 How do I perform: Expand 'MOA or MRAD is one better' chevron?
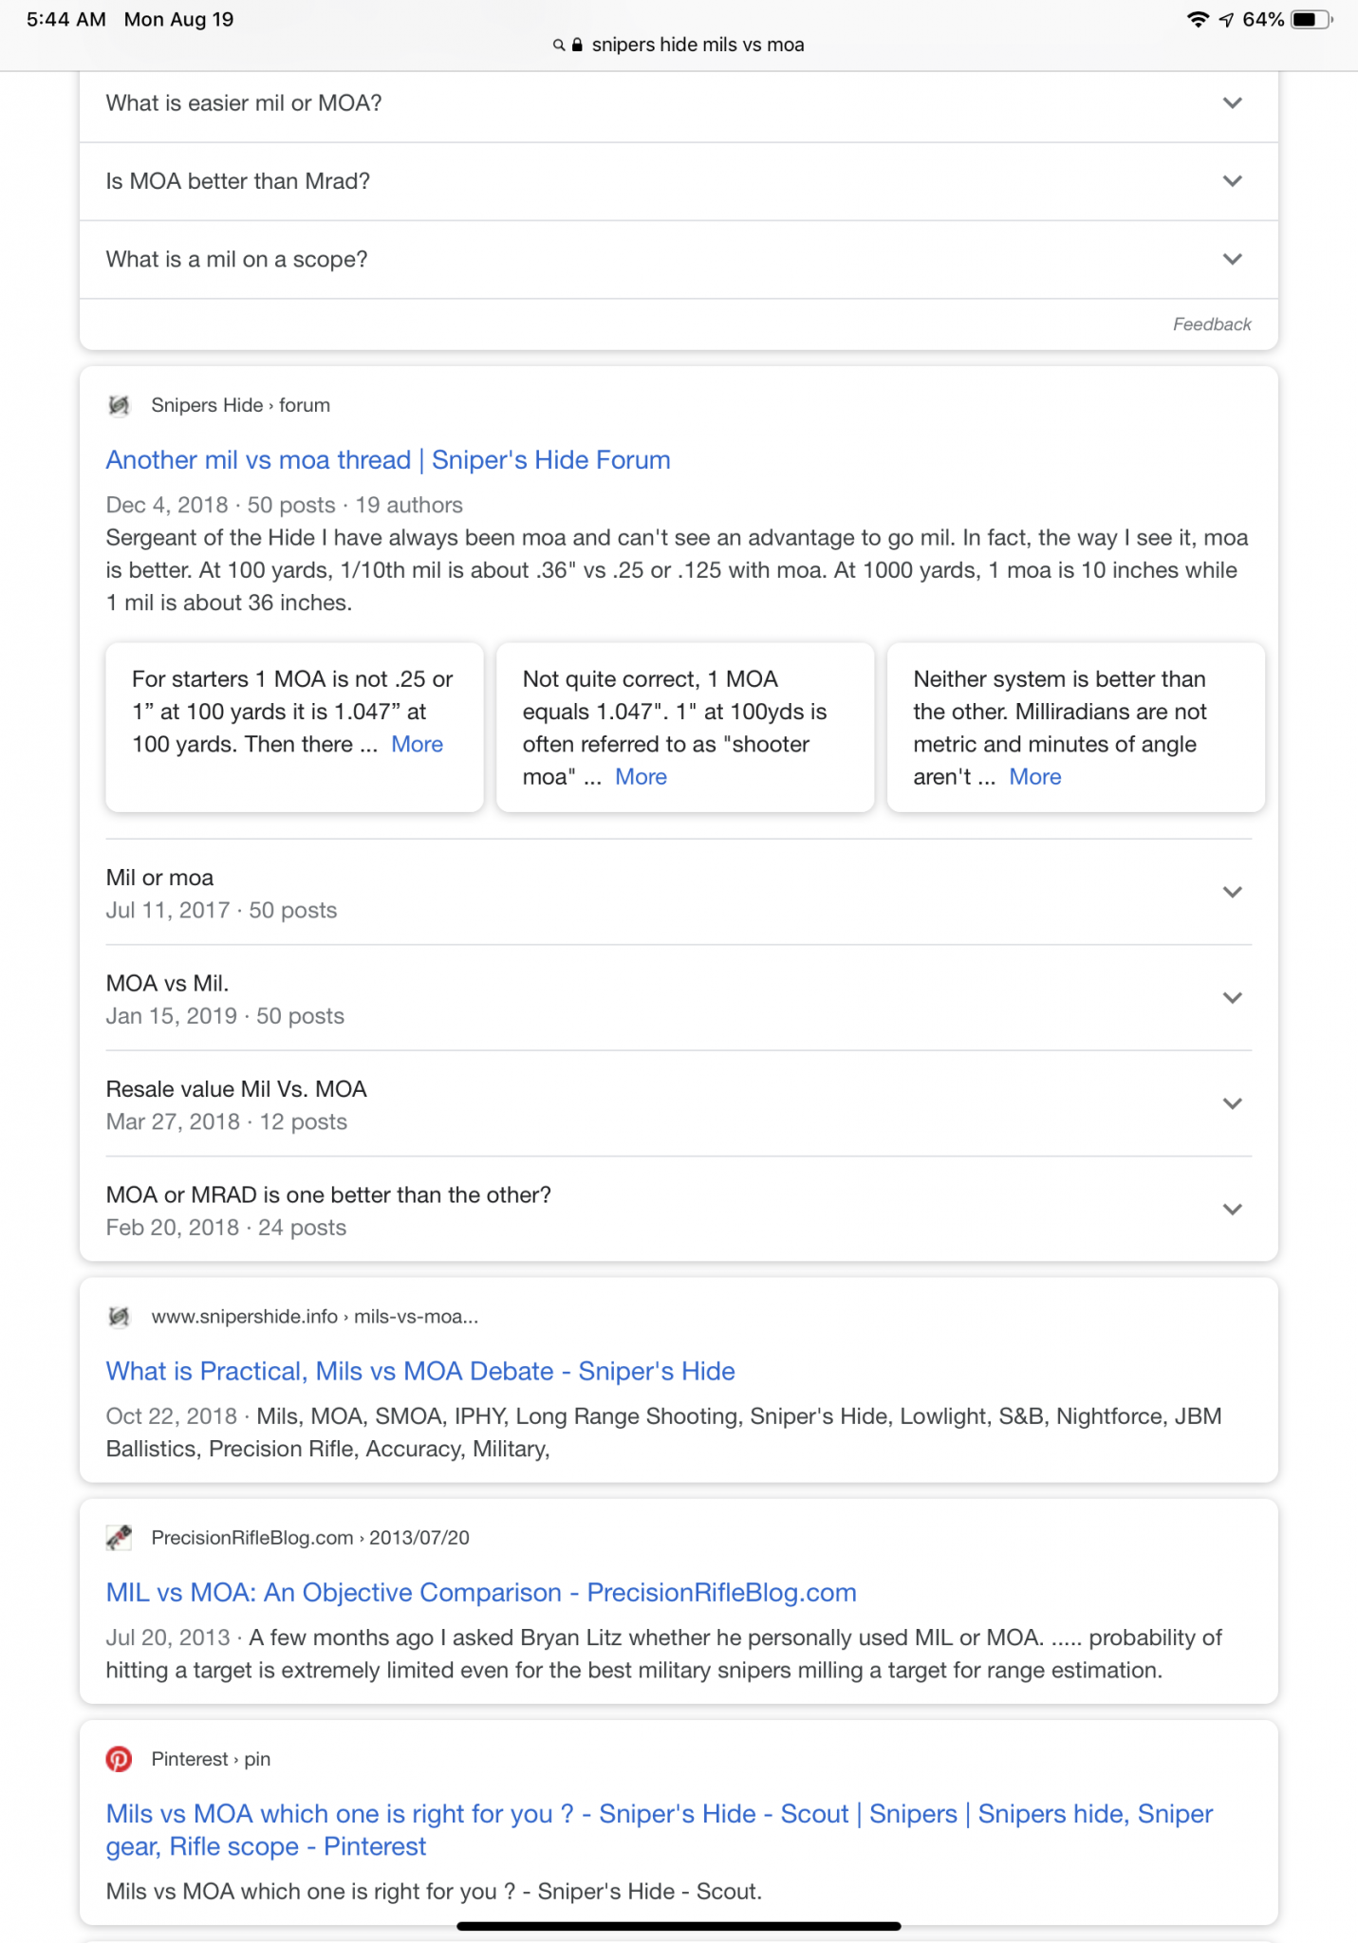[1233, 1210]
